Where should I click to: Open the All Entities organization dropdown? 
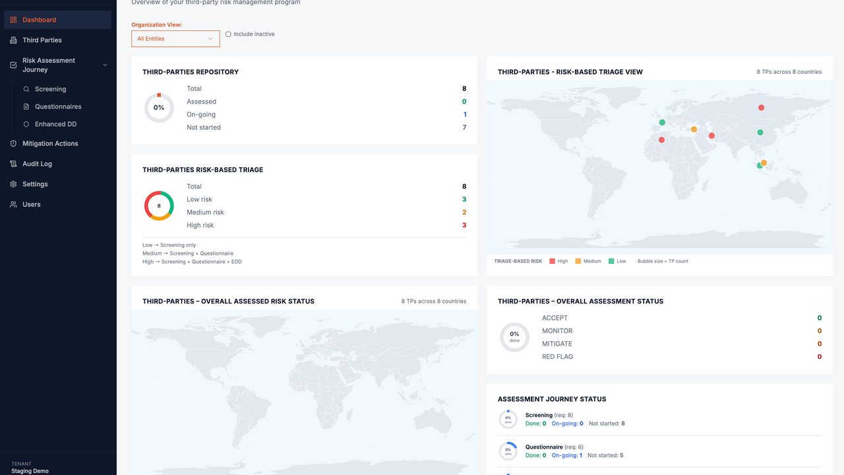point(175,39)
